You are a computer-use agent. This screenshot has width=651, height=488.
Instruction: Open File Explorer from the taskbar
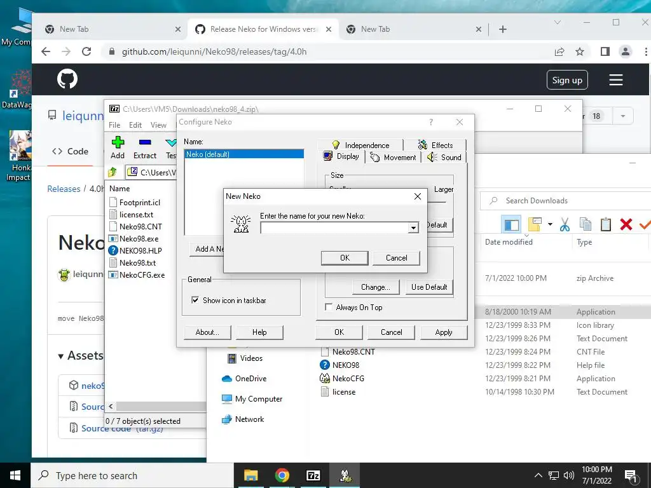pos(250,475)
